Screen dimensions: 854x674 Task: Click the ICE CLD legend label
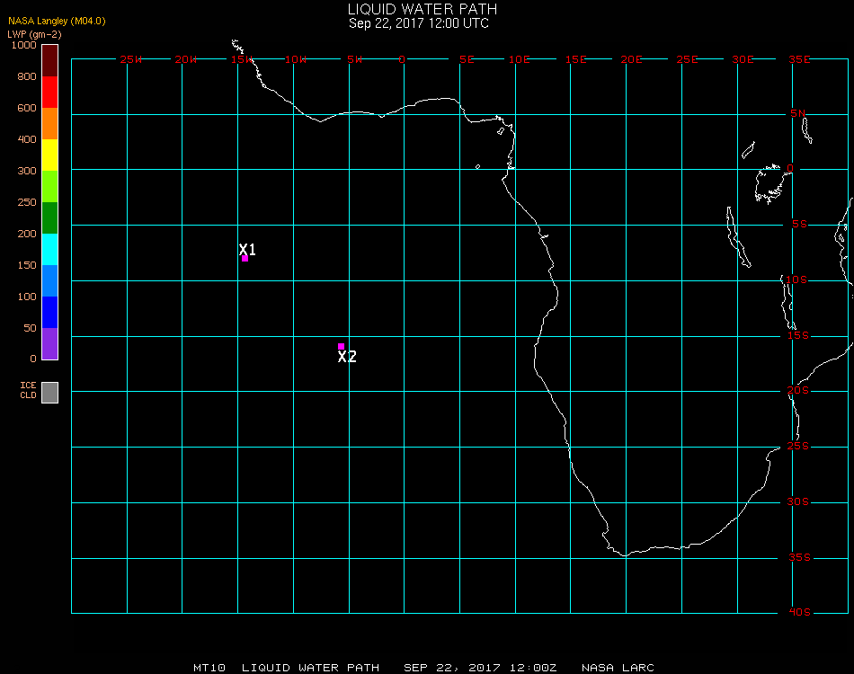(29, 390)
